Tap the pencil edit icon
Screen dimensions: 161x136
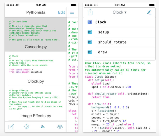pos(149,12)
